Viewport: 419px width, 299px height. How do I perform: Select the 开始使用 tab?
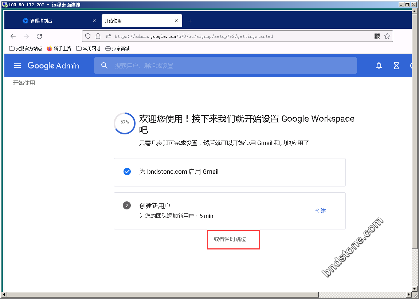[x=142, y=21]
